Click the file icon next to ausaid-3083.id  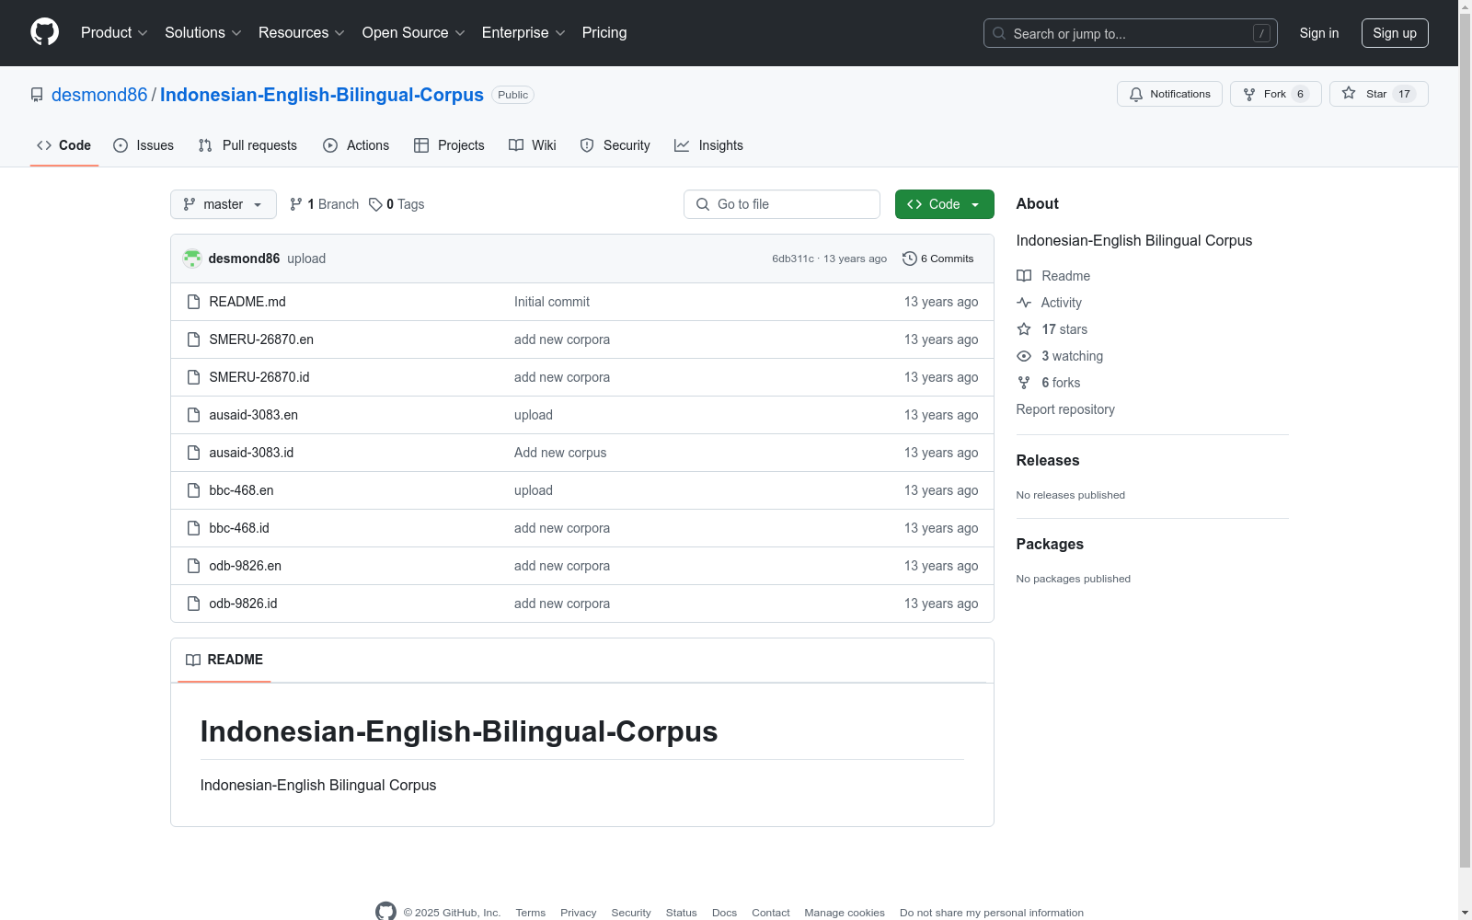193,453
